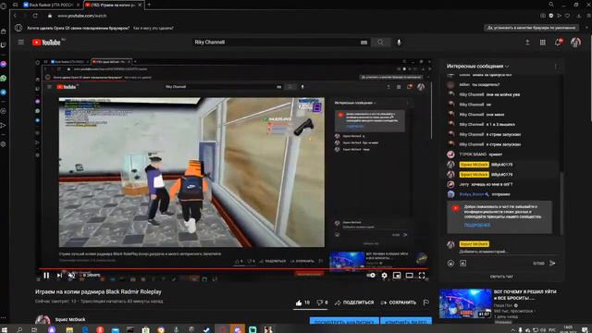Open the on-screen keyboard in search box
The width and height of the screenshot is (592, 333).
click(x=364, y=43)
